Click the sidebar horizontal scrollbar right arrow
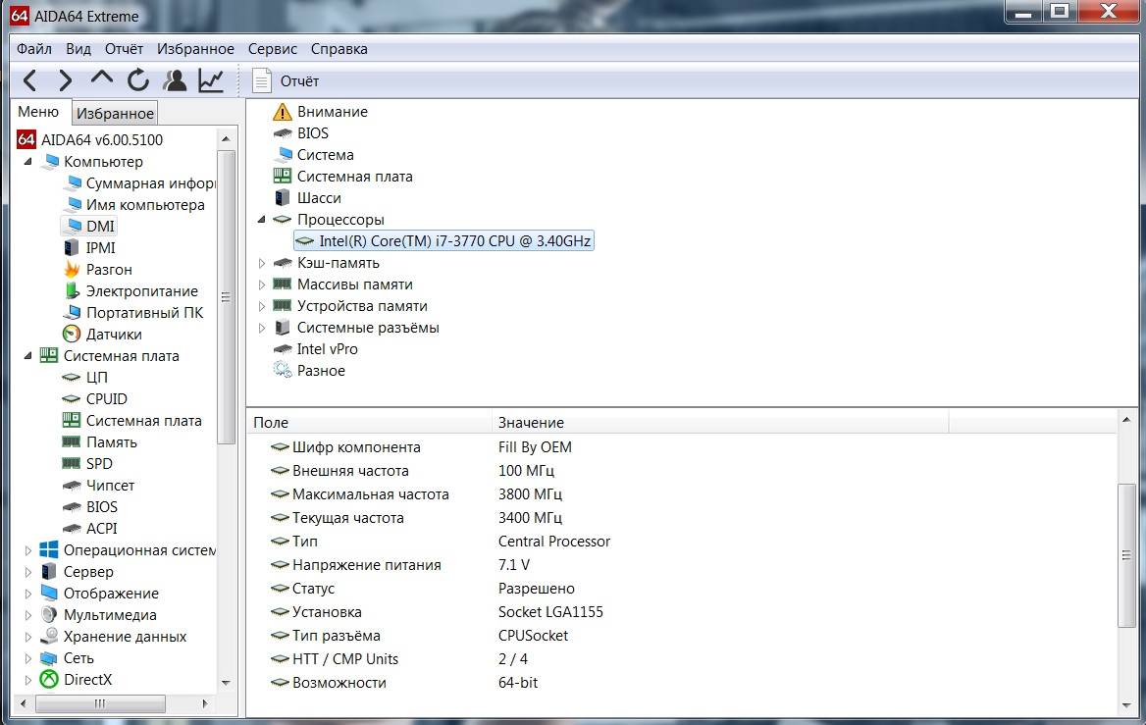Image resolution: width=1146 pixels, height=725 pixels. click(205, 703)
